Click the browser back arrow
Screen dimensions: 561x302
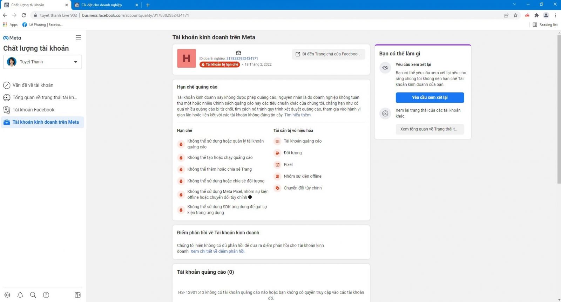pyautogui.click(x=5, y=15)
